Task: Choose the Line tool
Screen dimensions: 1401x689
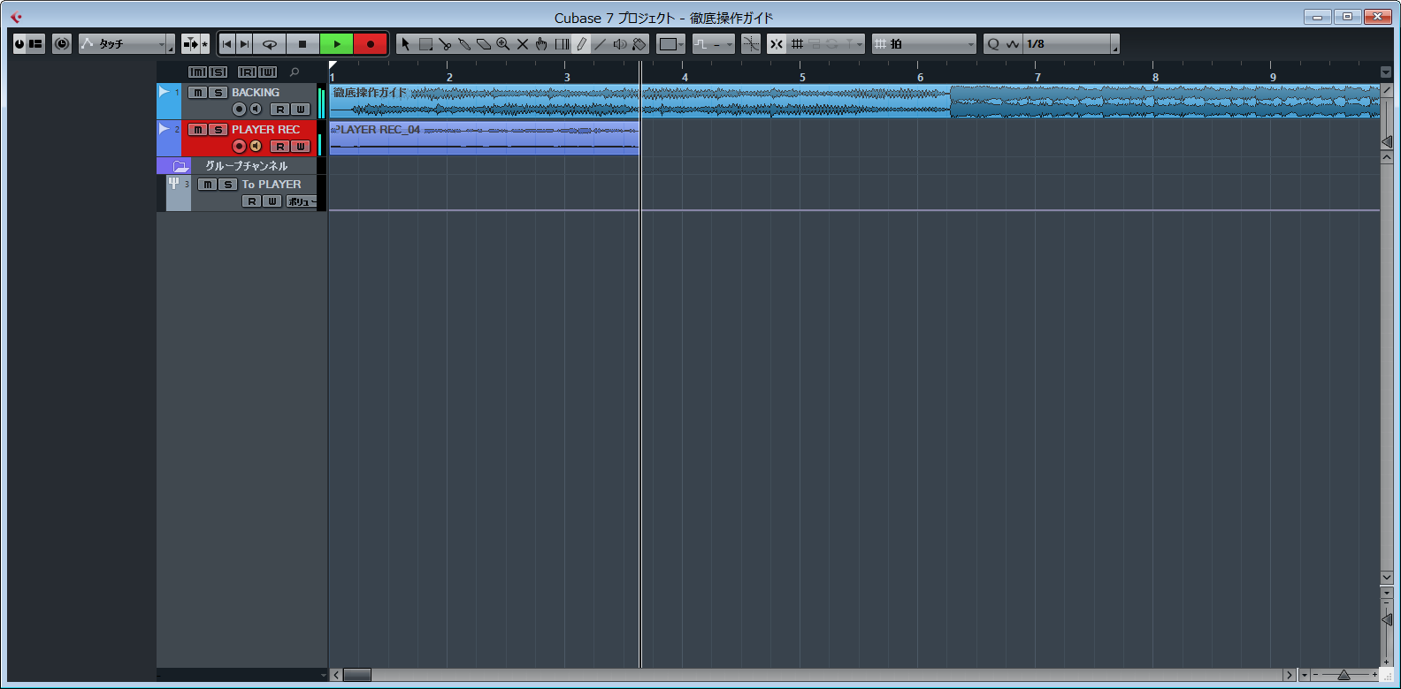Action: point(601,44)
